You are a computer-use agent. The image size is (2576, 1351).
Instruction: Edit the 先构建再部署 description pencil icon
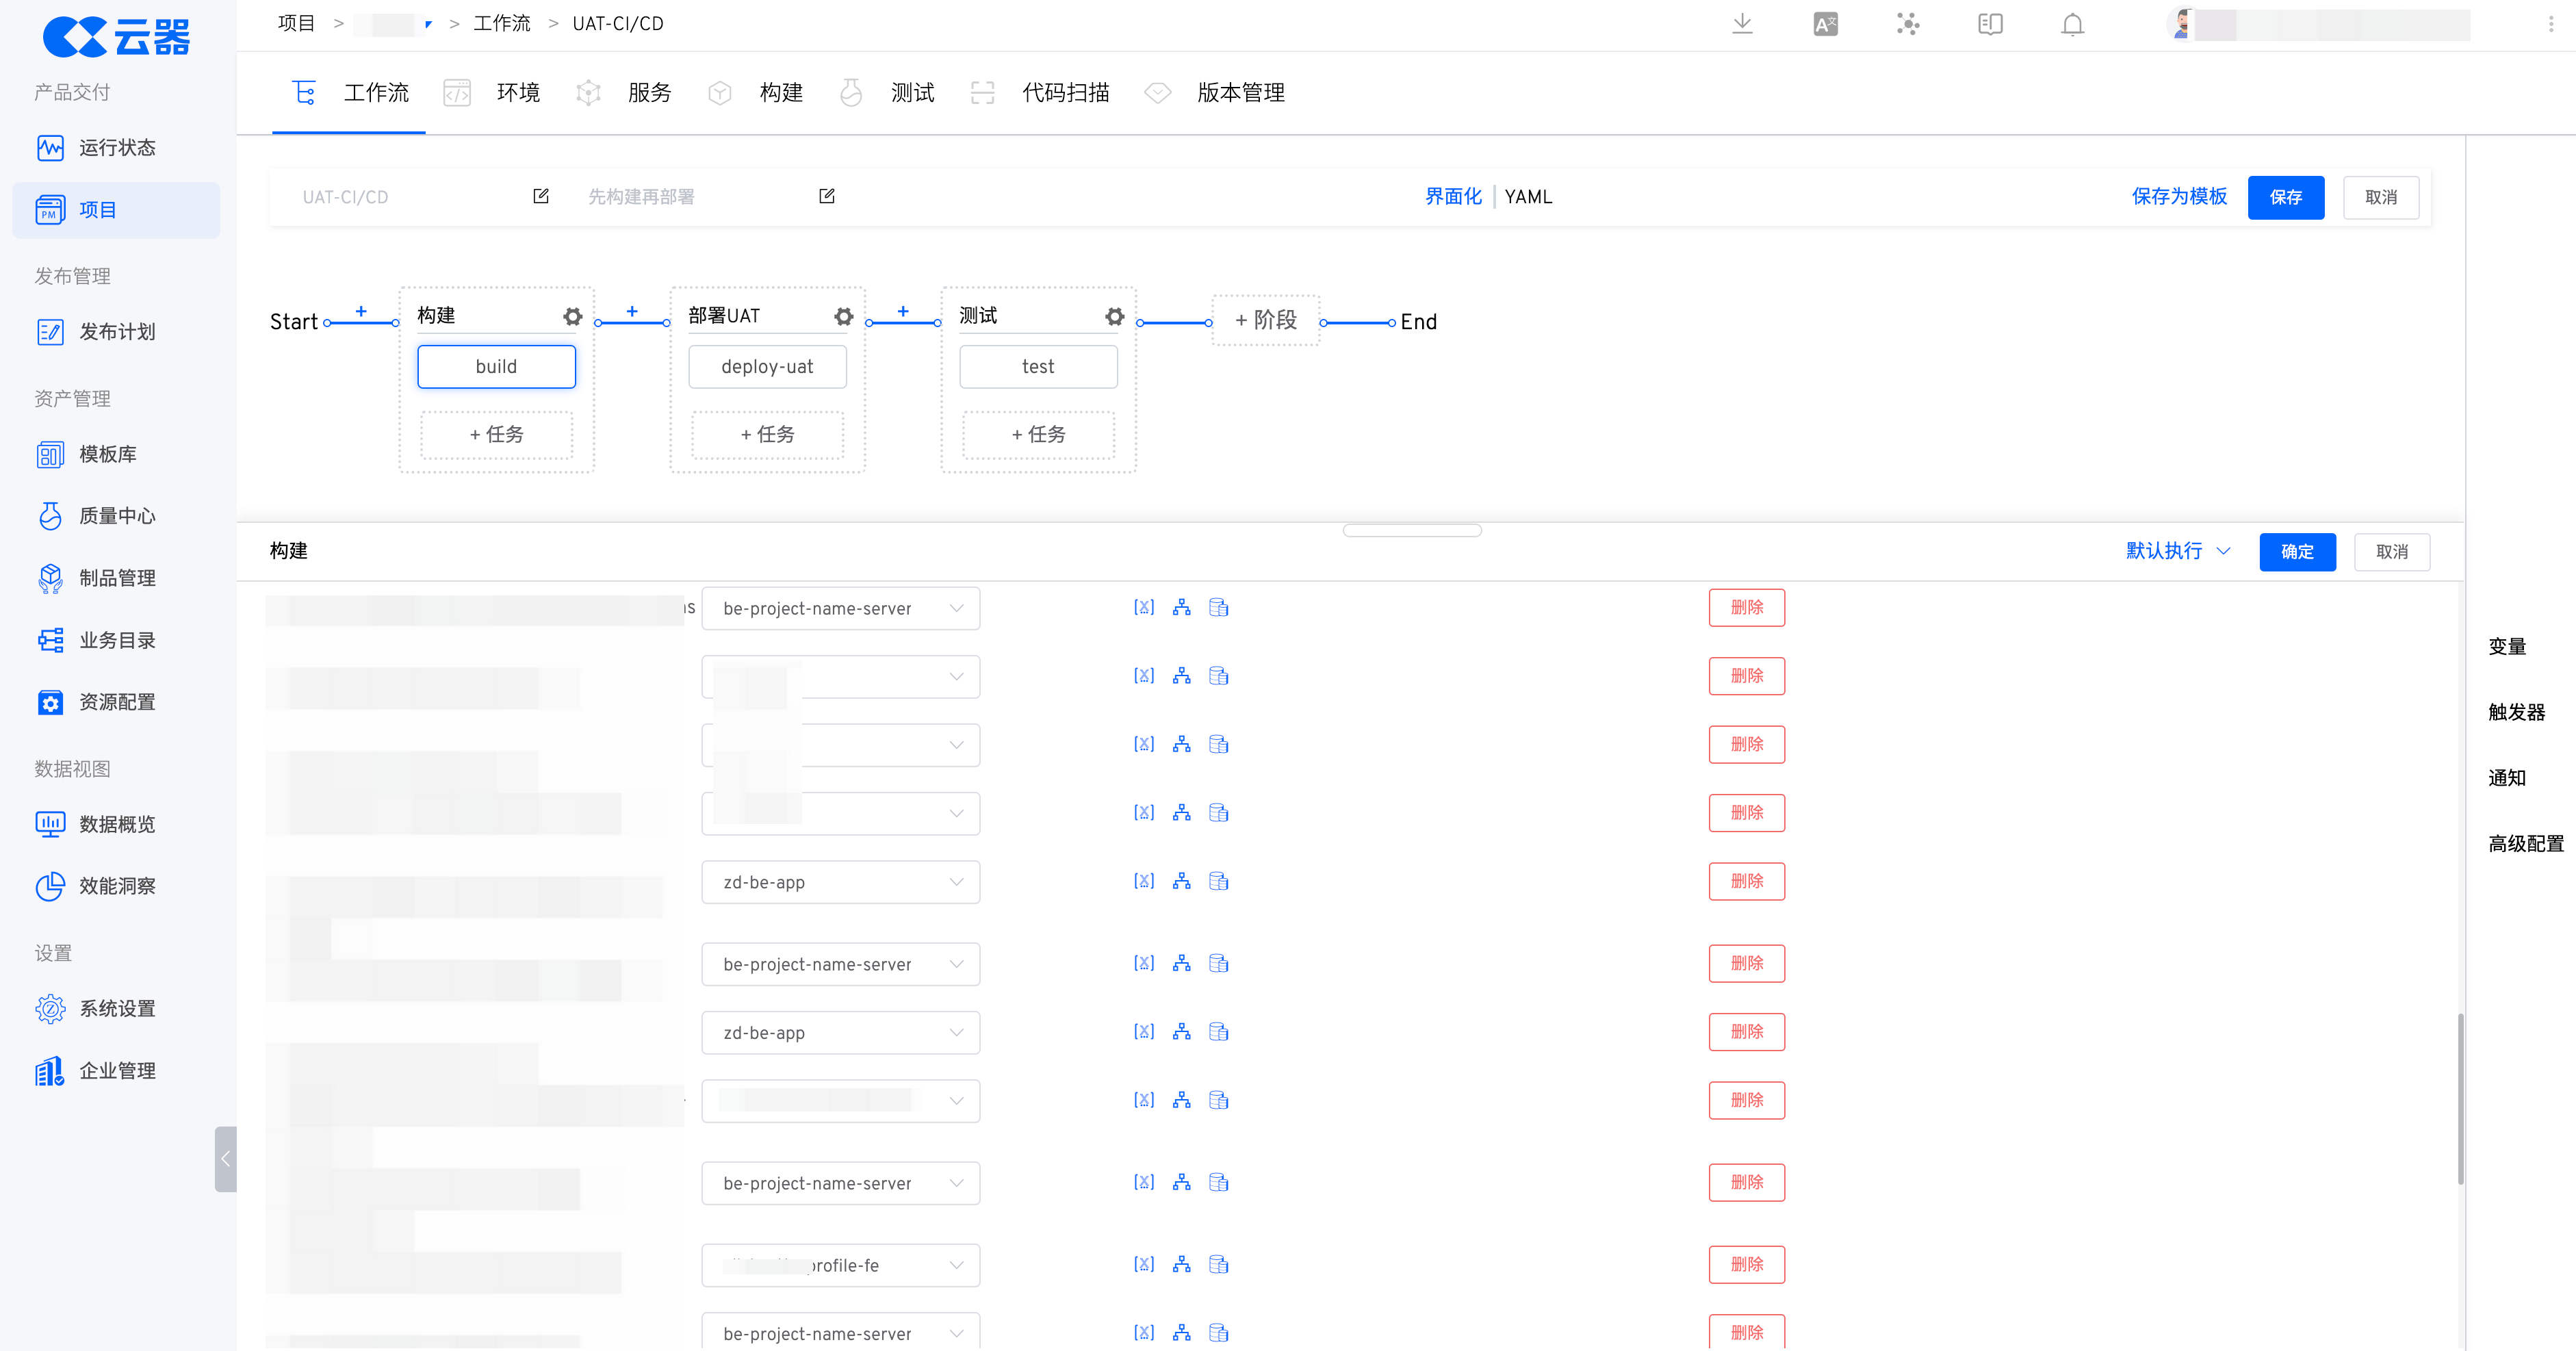[826, 196]
